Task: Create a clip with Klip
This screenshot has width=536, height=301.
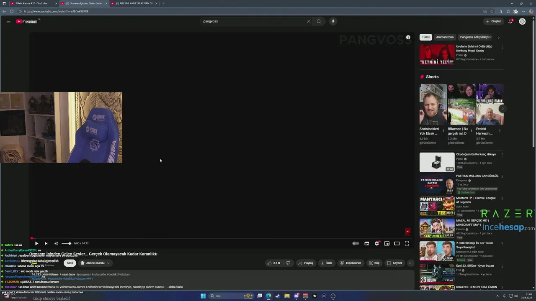Action: pyautogui.click(x=374, y=263)
